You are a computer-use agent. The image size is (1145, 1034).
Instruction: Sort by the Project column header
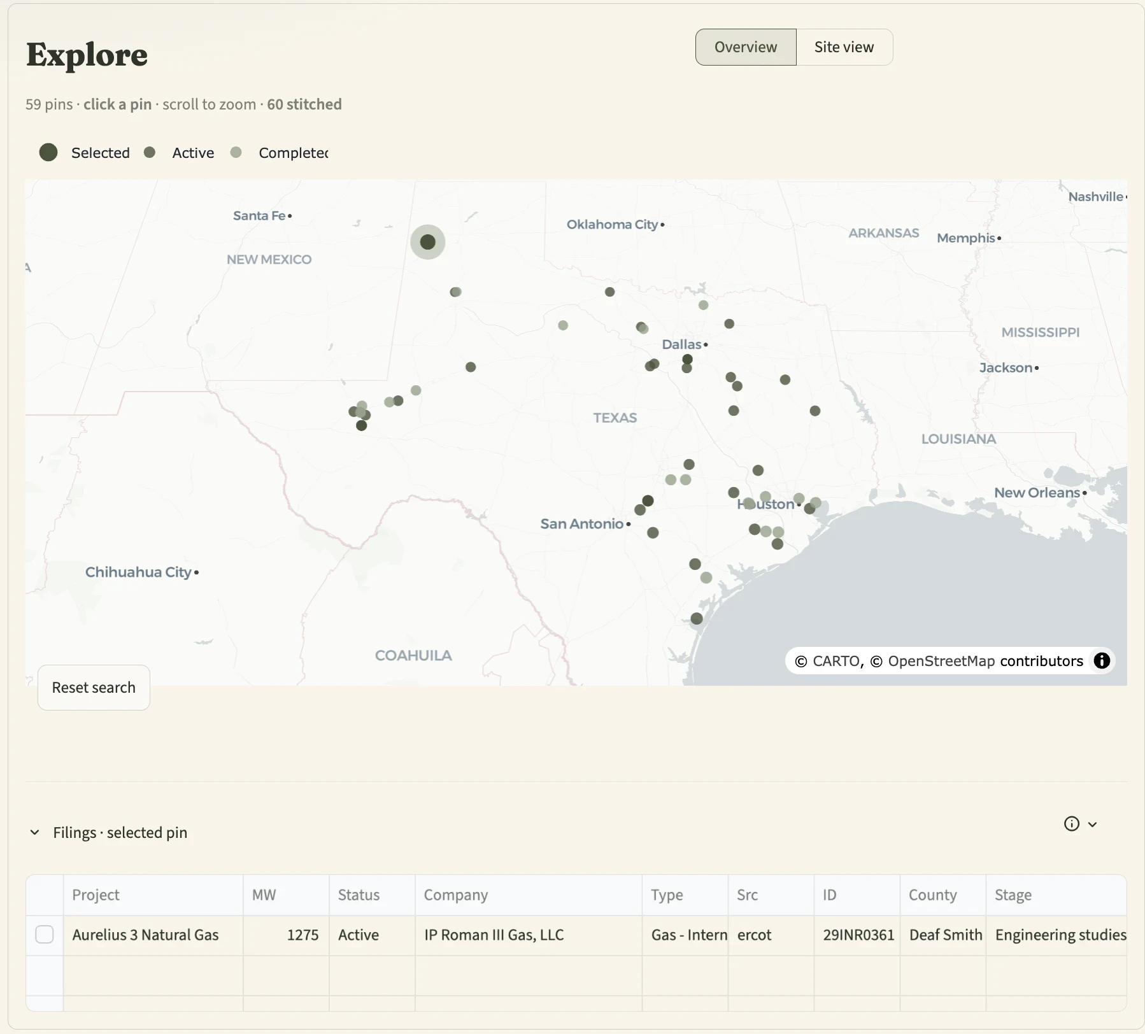click(x=153, y=895)
